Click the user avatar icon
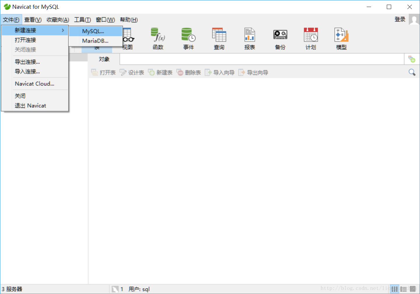420x294 pixels. click(x=414, y=20)
